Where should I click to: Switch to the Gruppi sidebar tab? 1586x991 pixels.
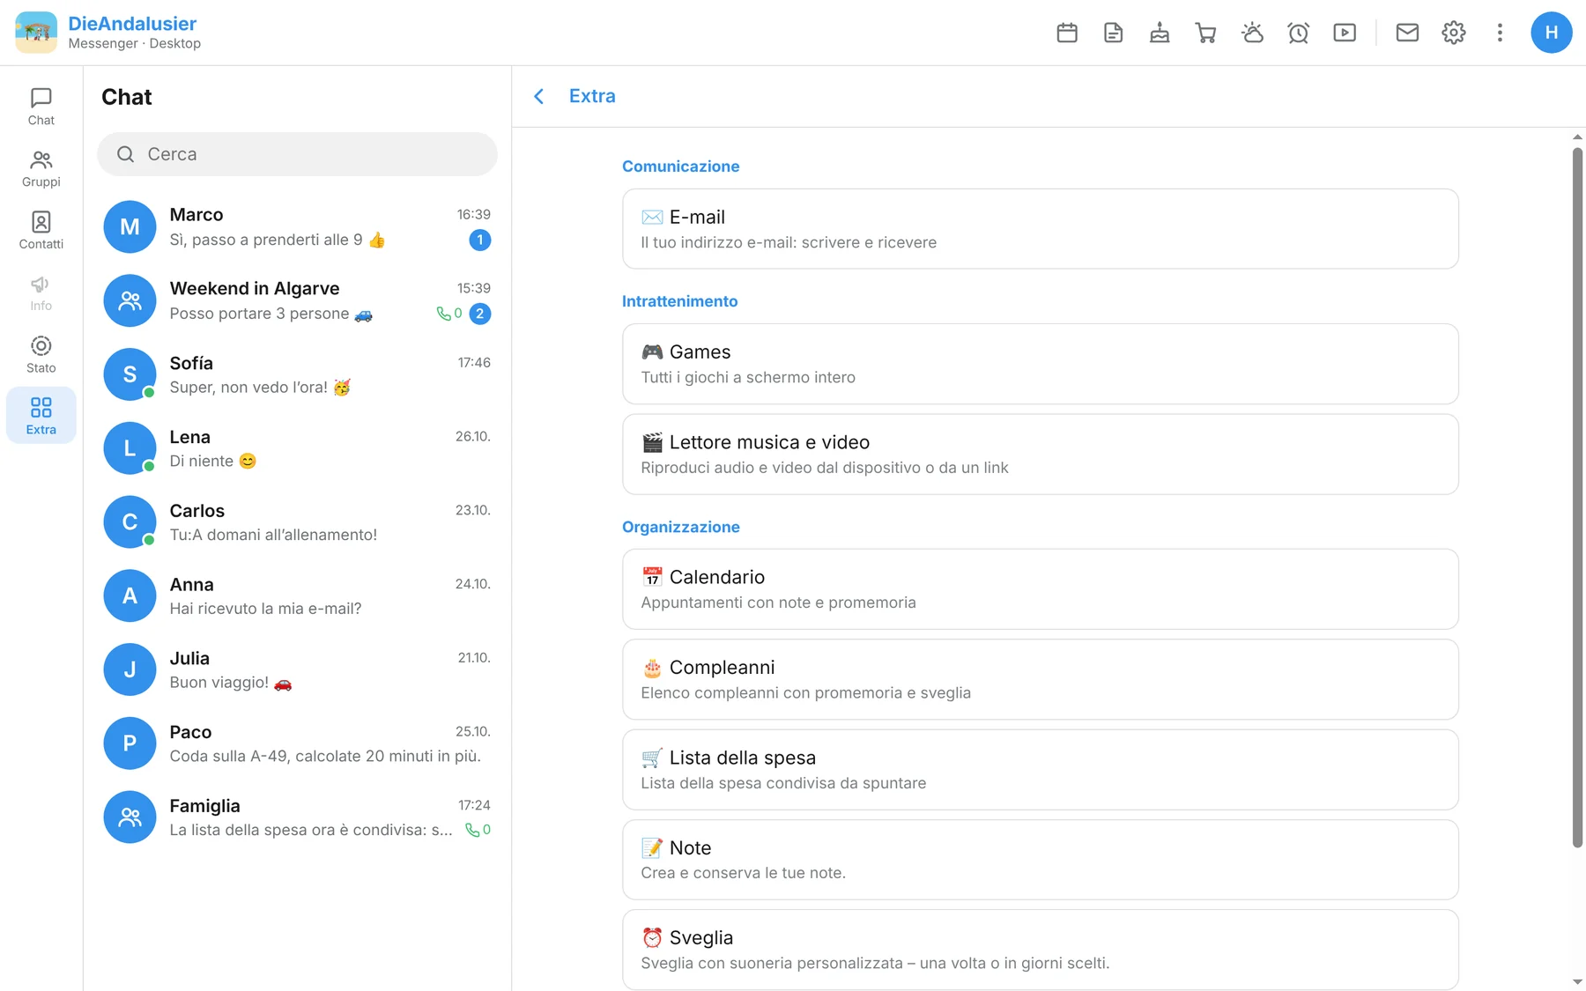pyautogui.click(x=41, y=168)
